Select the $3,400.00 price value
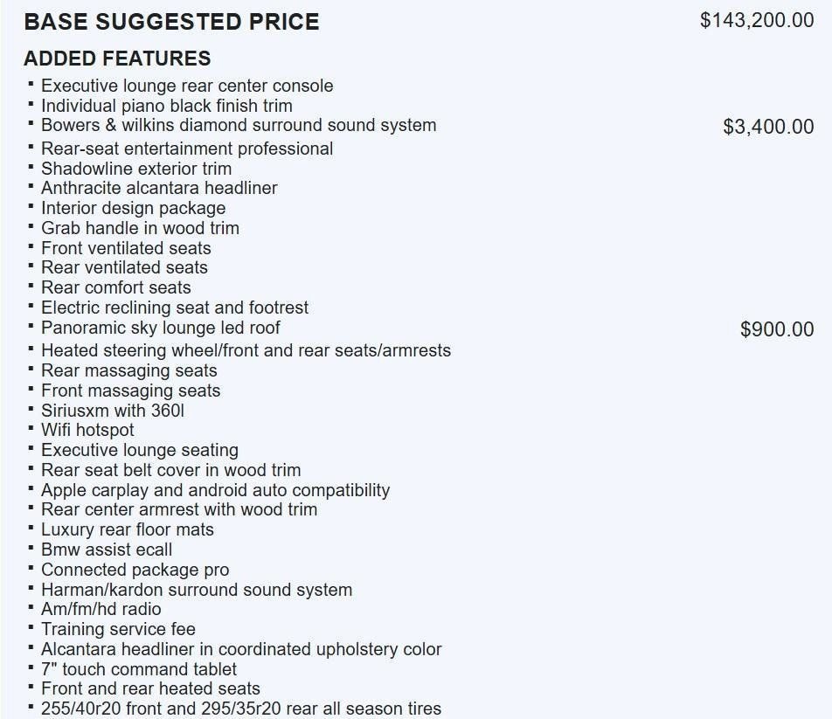The height and width of the screenshot is (719, 832). (768, 127)
